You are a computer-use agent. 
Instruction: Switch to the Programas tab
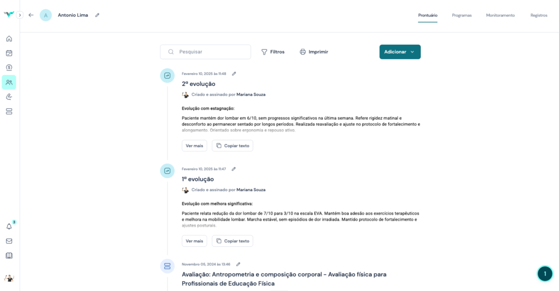tap(461, 15)
